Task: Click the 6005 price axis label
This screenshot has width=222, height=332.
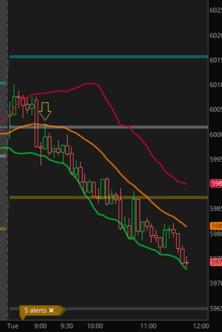Action: 216,110
